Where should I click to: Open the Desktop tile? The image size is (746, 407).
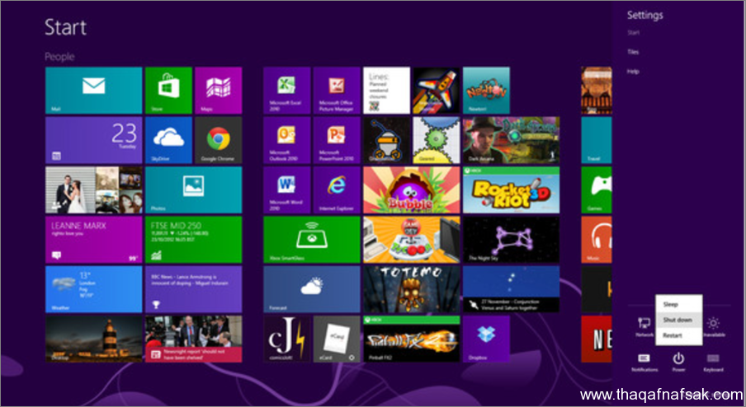tap(94, 339)
